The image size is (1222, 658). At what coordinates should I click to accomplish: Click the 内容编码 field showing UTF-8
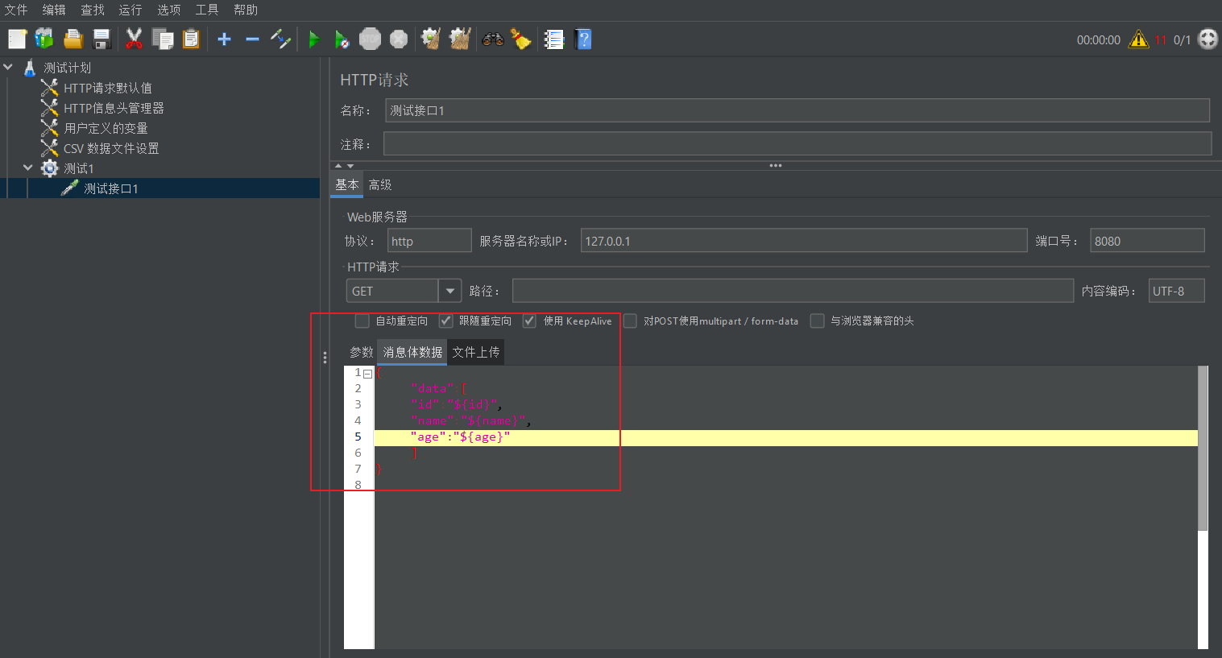coord(1176,291)
